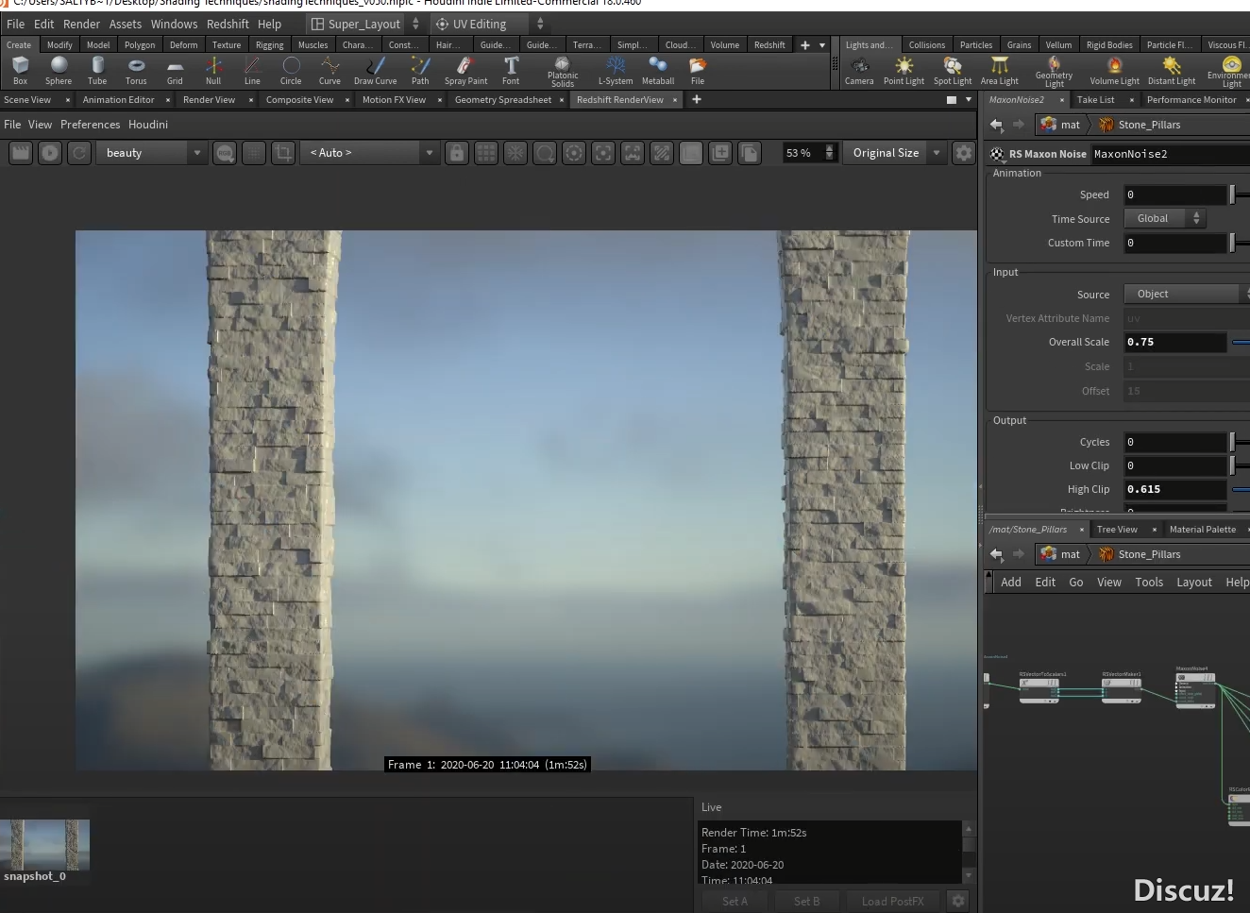Viewport: 1250px width, 913px height.
Task: Click the Load PostFX button
Action: (892, 901)
